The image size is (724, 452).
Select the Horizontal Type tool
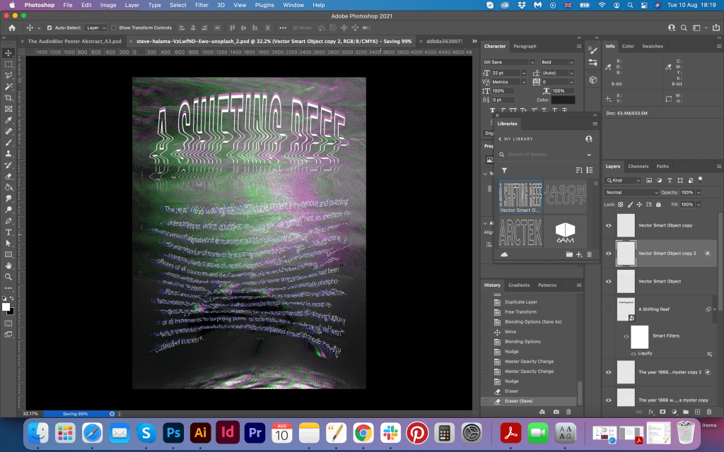[x=8, y=232]
